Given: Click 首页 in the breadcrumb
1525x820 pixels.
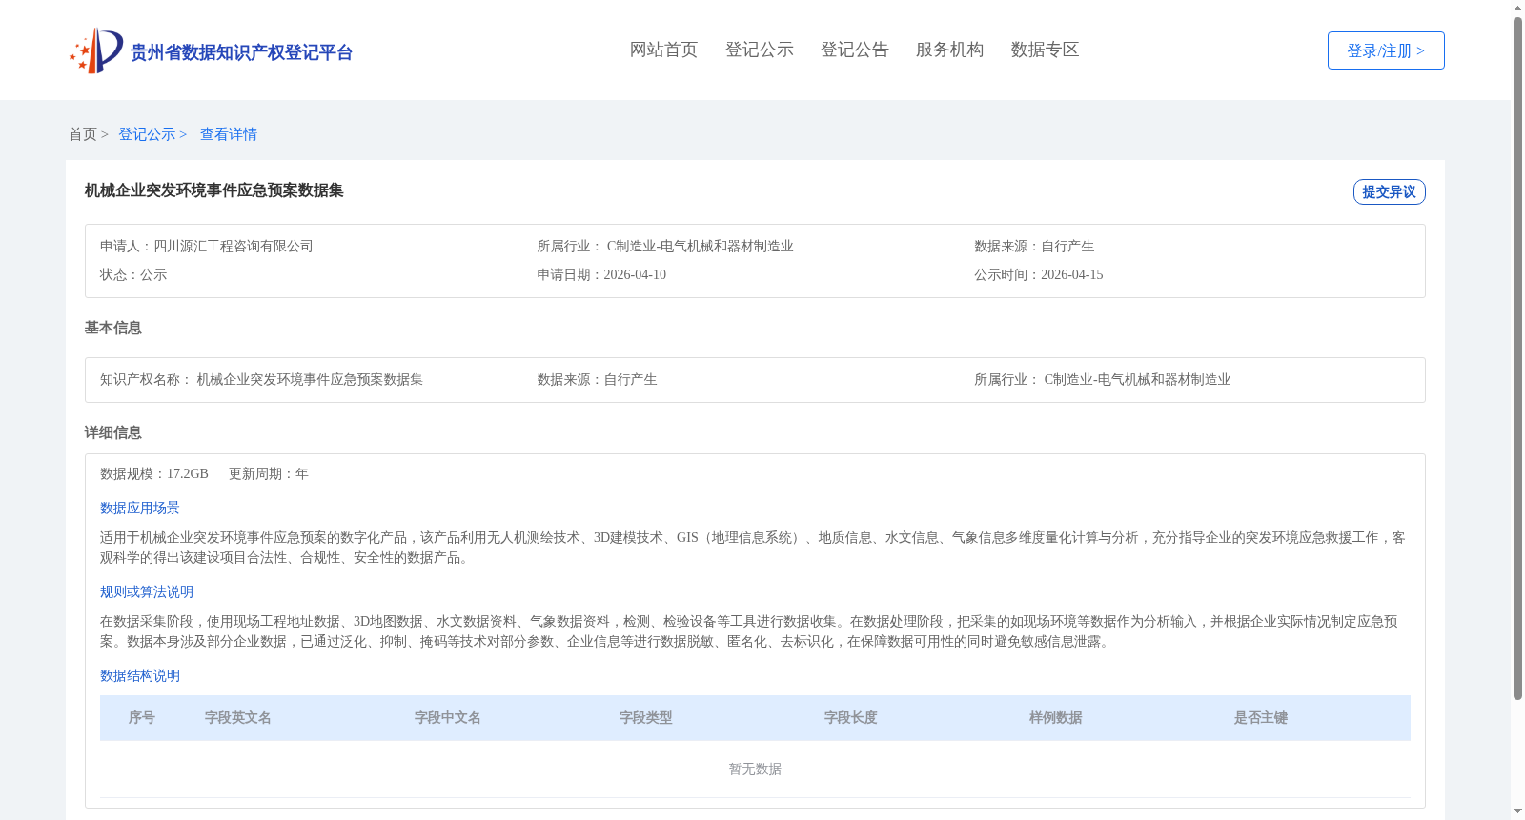Looking at the screenshot, I should [x=83, y=134].
